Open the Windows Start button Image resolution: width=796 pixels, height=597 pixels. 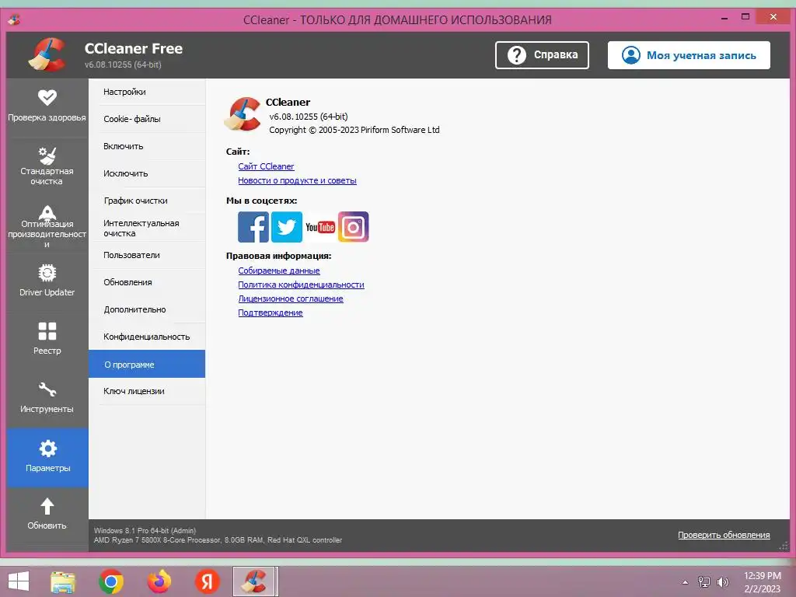point(19,581)
